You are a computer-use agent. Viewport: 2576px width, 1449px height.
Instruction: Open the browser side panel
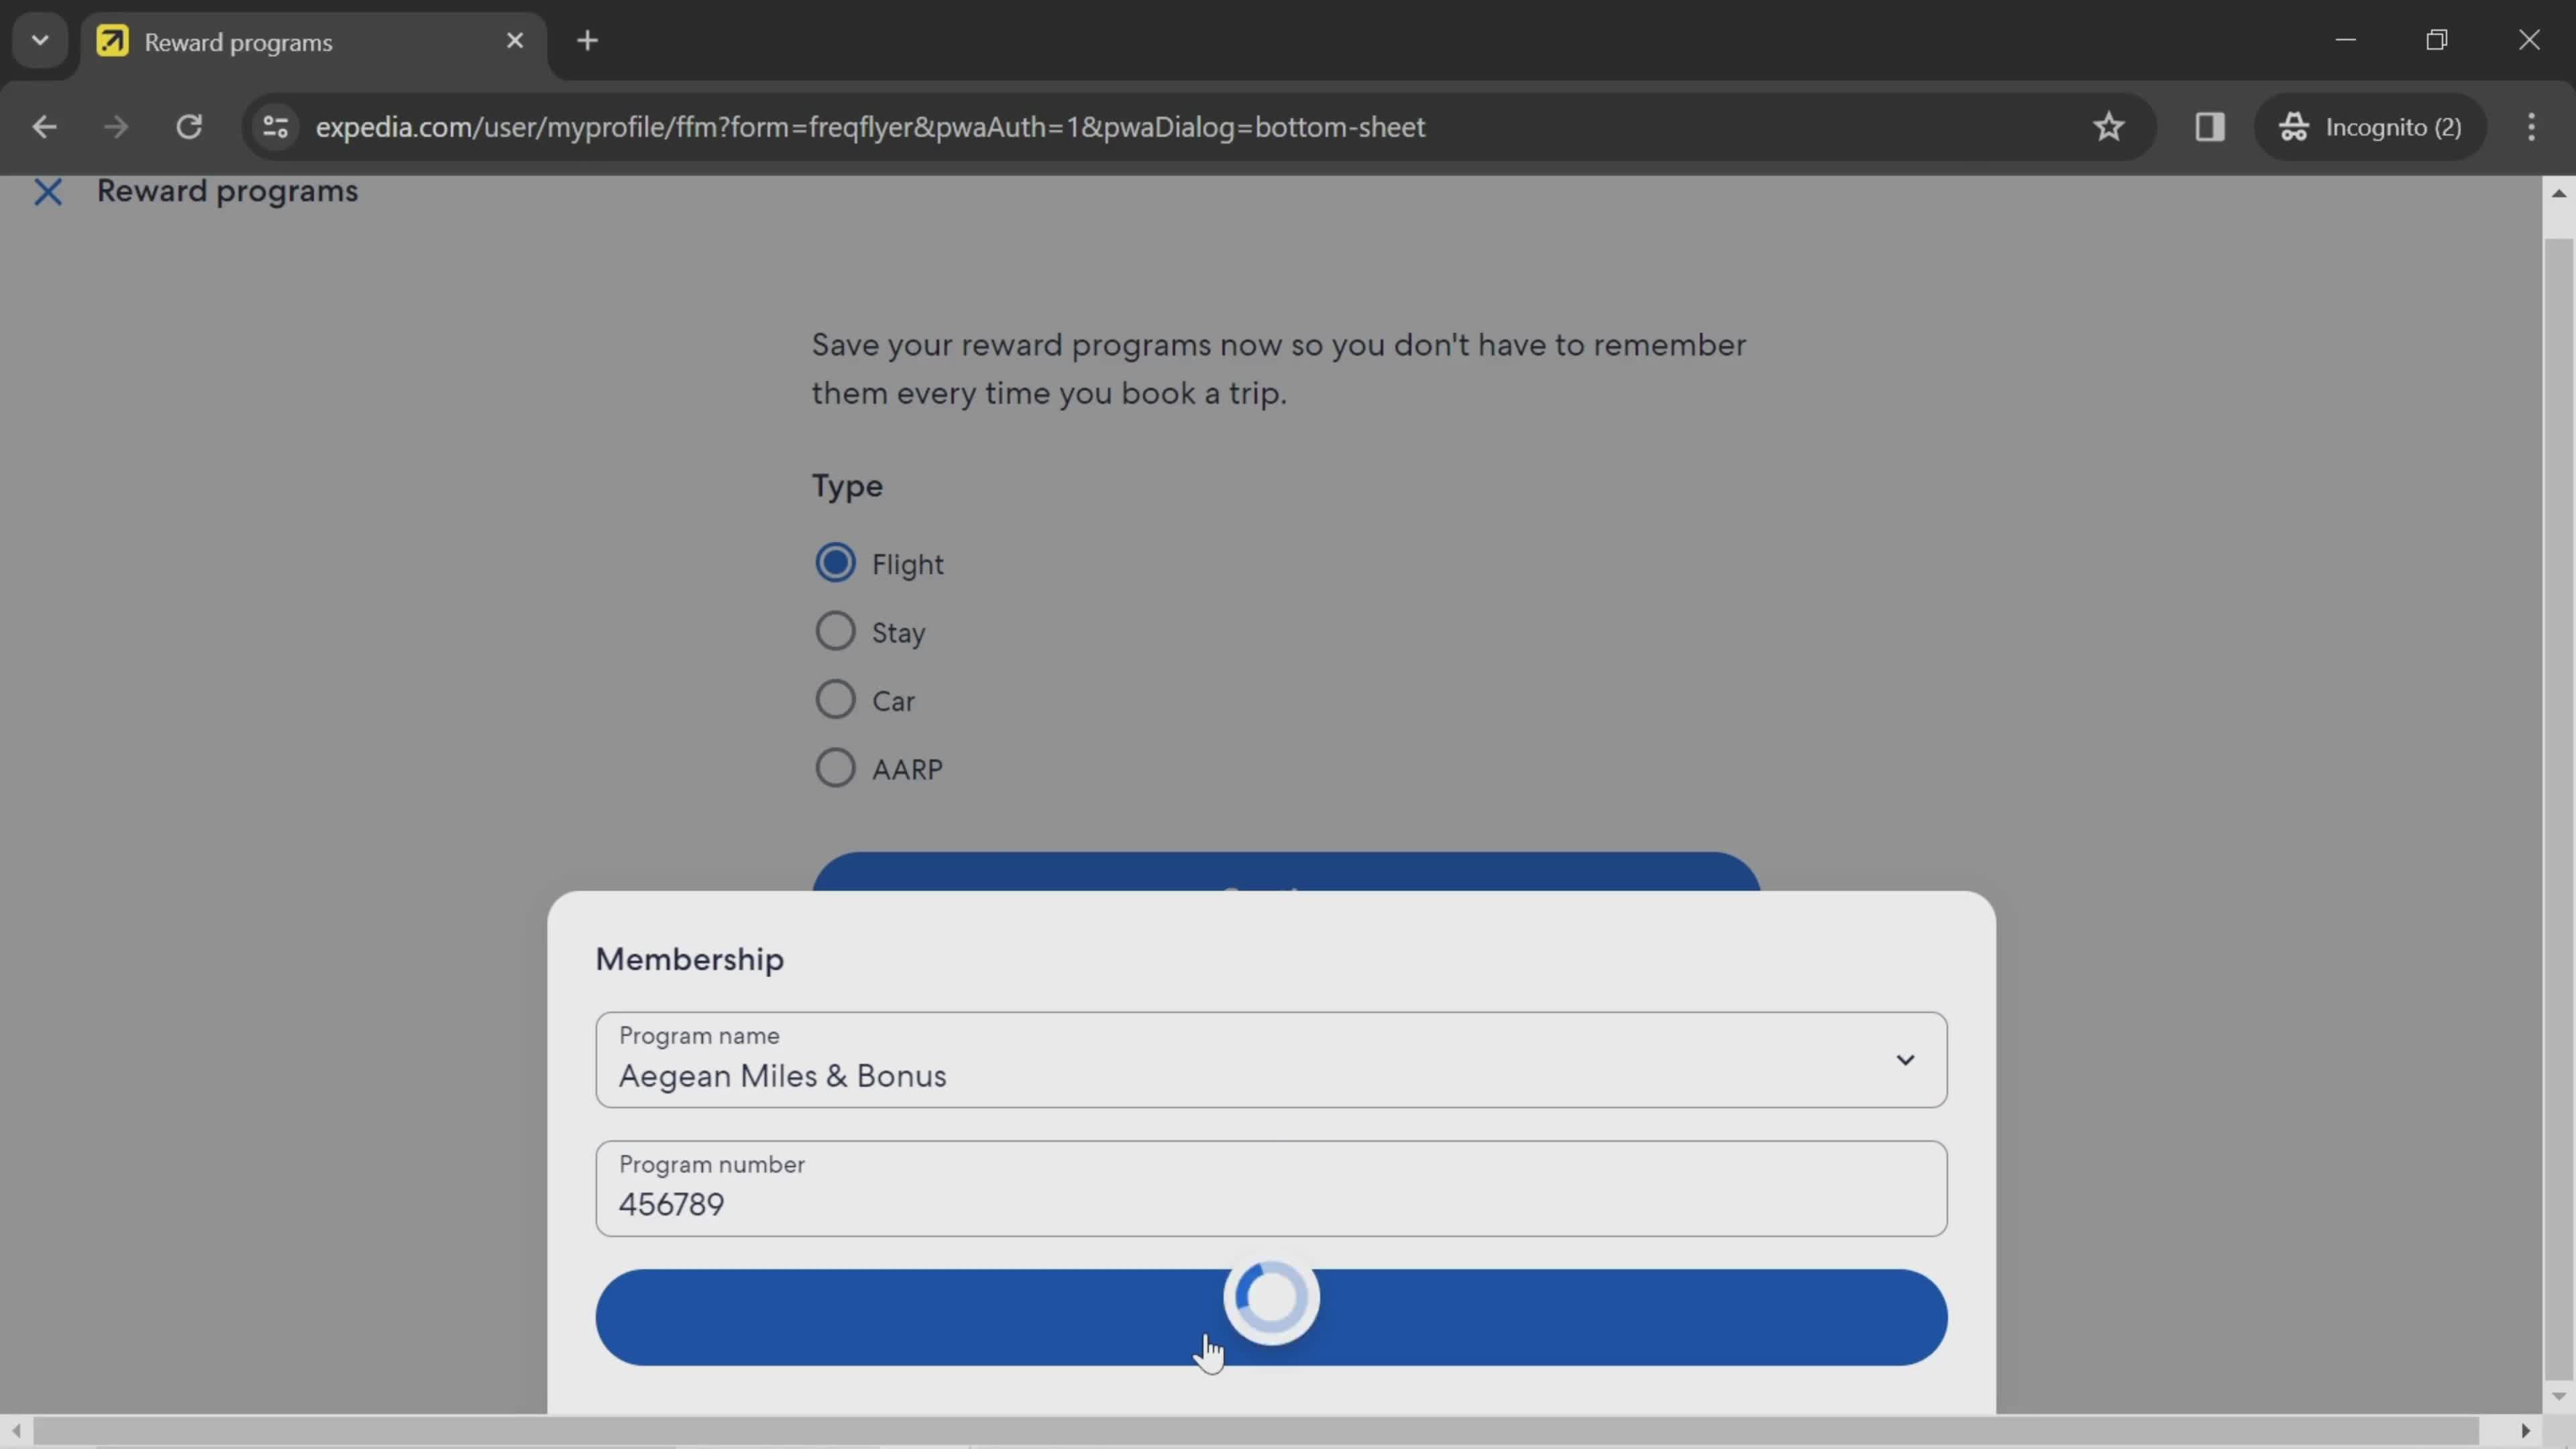click(2209, 127)
